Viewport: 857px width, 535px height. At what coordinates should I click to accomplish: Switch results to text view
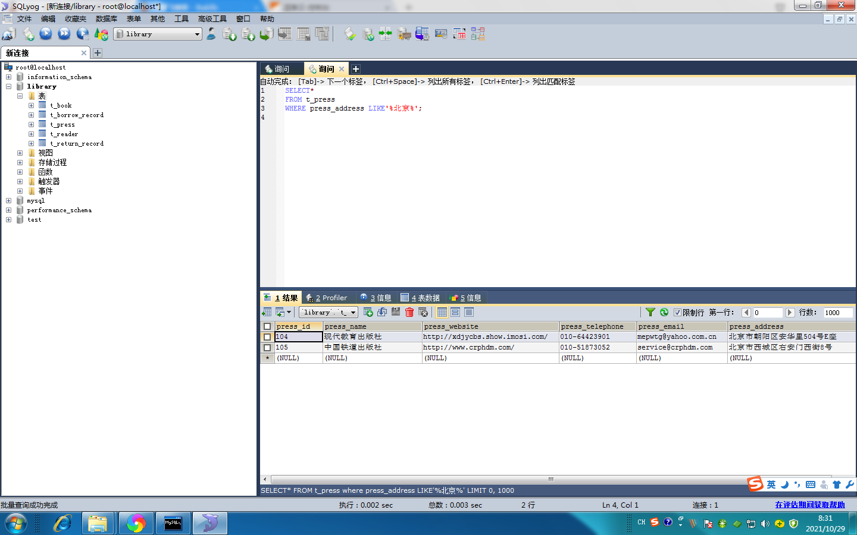[469, 312]
